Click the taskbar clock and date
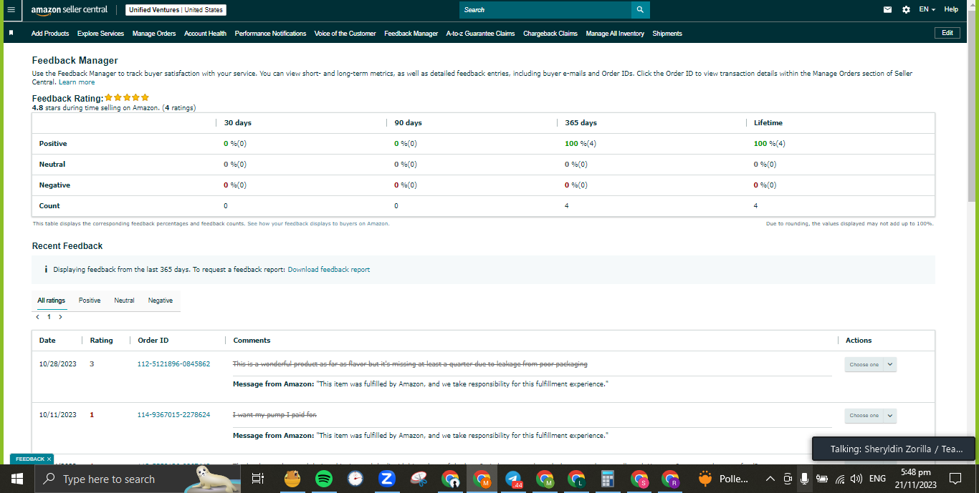The height and width of the screenshot is (493, 979). point(914,479)
